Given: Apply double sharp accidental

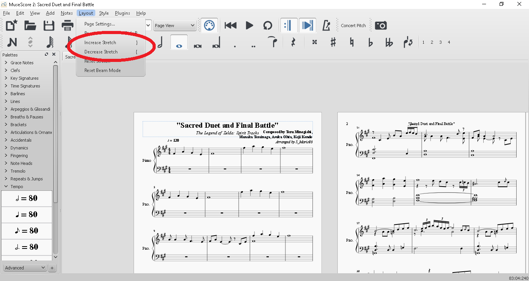Looking at the screenshot, I should pyautogui.click(x=314, y=42).
